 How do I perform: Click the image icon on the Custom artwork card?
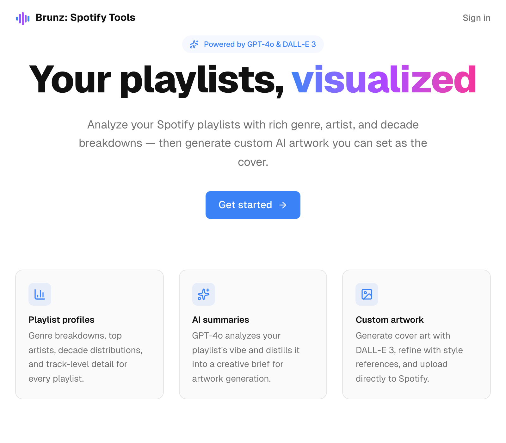pyautogui.click(x=367, y=294)
